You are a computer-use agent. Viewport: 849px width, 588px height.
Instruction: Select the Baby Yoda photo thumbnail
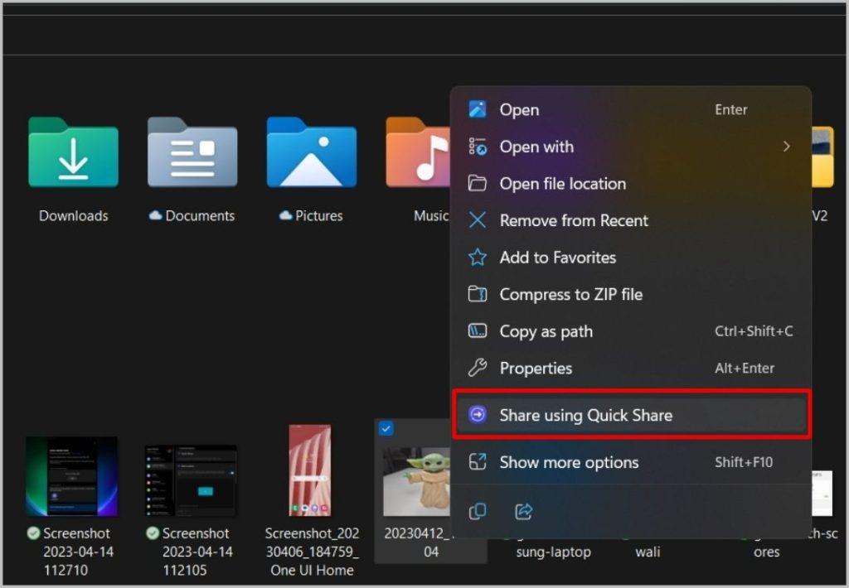point(416,481)
